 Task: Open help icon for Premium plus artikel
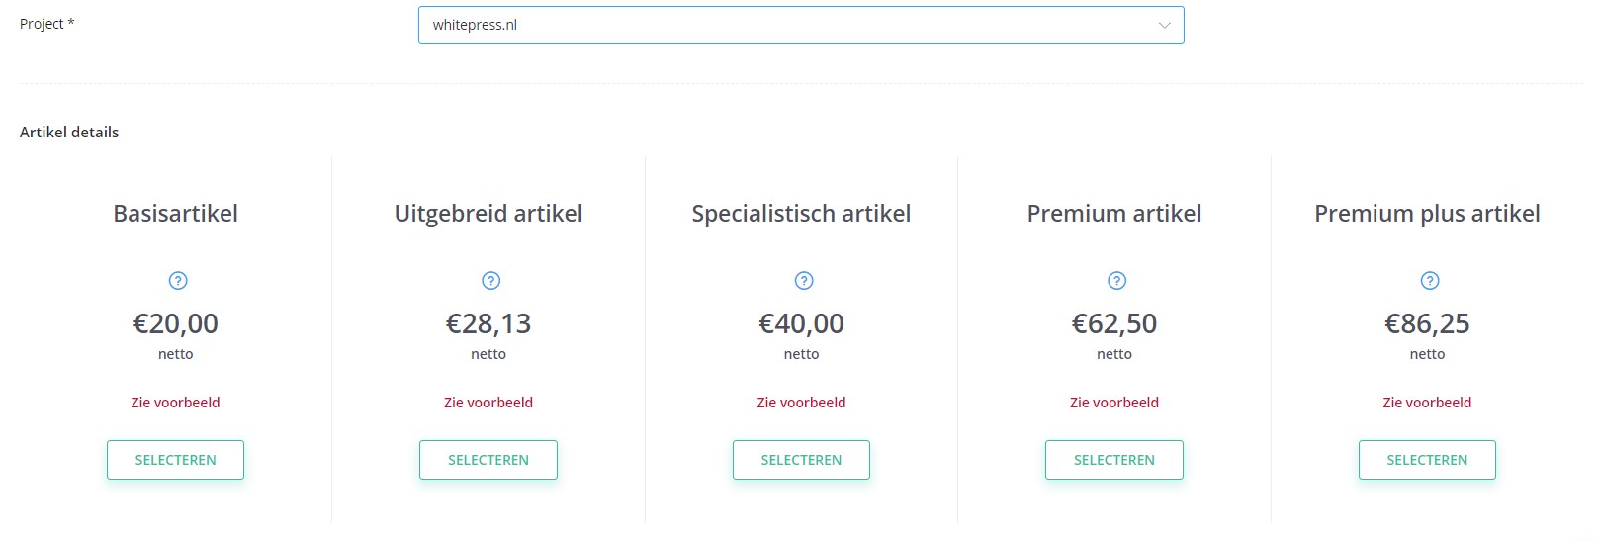(x=1430, y=281)
